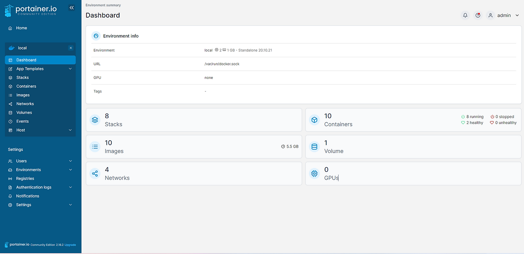Click the GPUs chip icon on dashboard

[x=314, y=173]
